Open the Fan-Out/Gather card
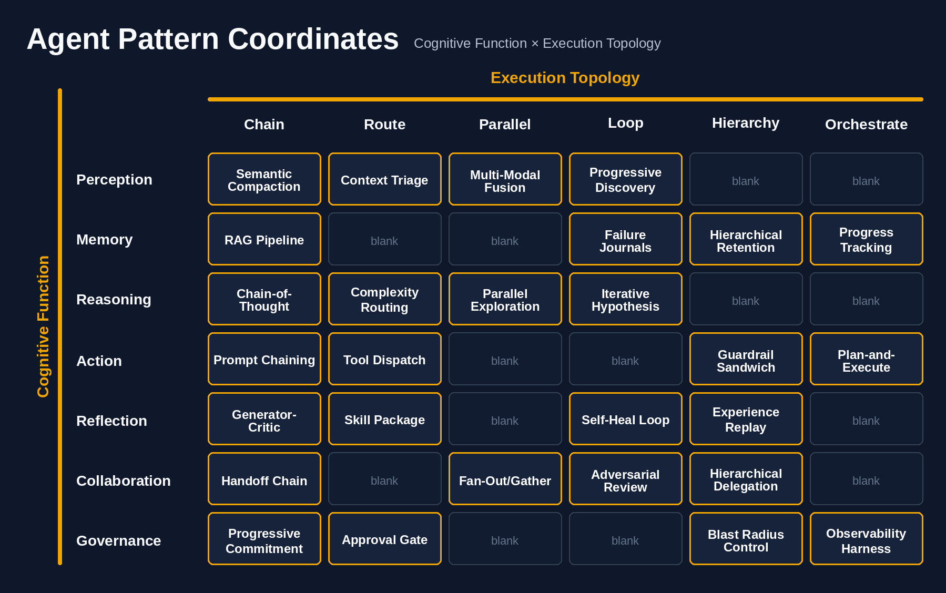Screen dimensions: 946x593 tap(505, 479)
